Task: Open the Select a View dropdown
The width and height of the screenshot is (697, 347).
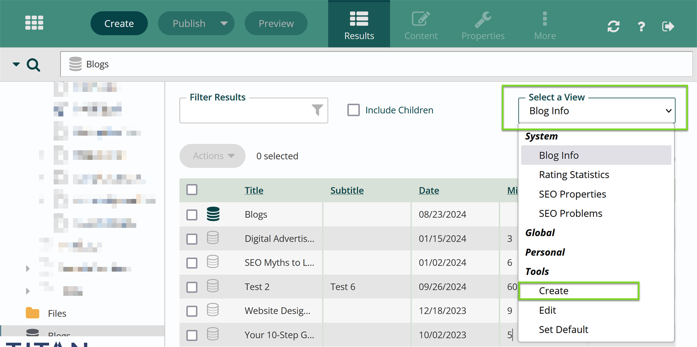Action: click(x=597, y=111)
